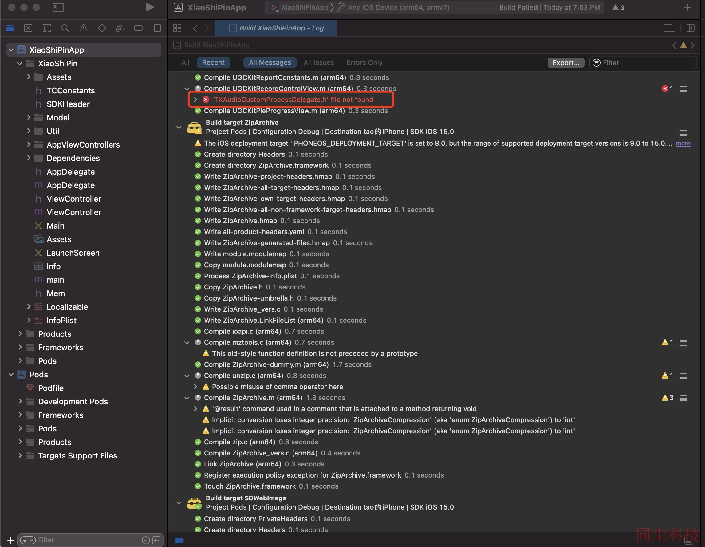Click the build log Filter field
The width and height of the screenshot is (705, 547).
(x=643, y=63)
